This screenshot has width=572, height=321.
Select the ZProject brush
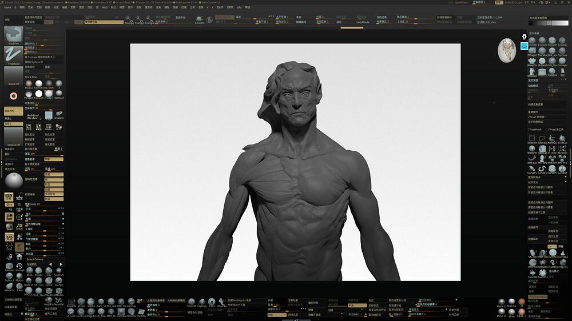pyautogui.click(x=532, y=51)
